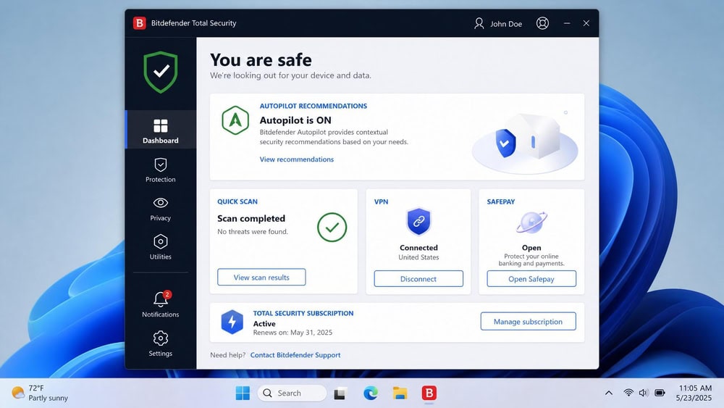
Task: Click the green shield status icon in sidebar
Action: (x=161, y=72)
